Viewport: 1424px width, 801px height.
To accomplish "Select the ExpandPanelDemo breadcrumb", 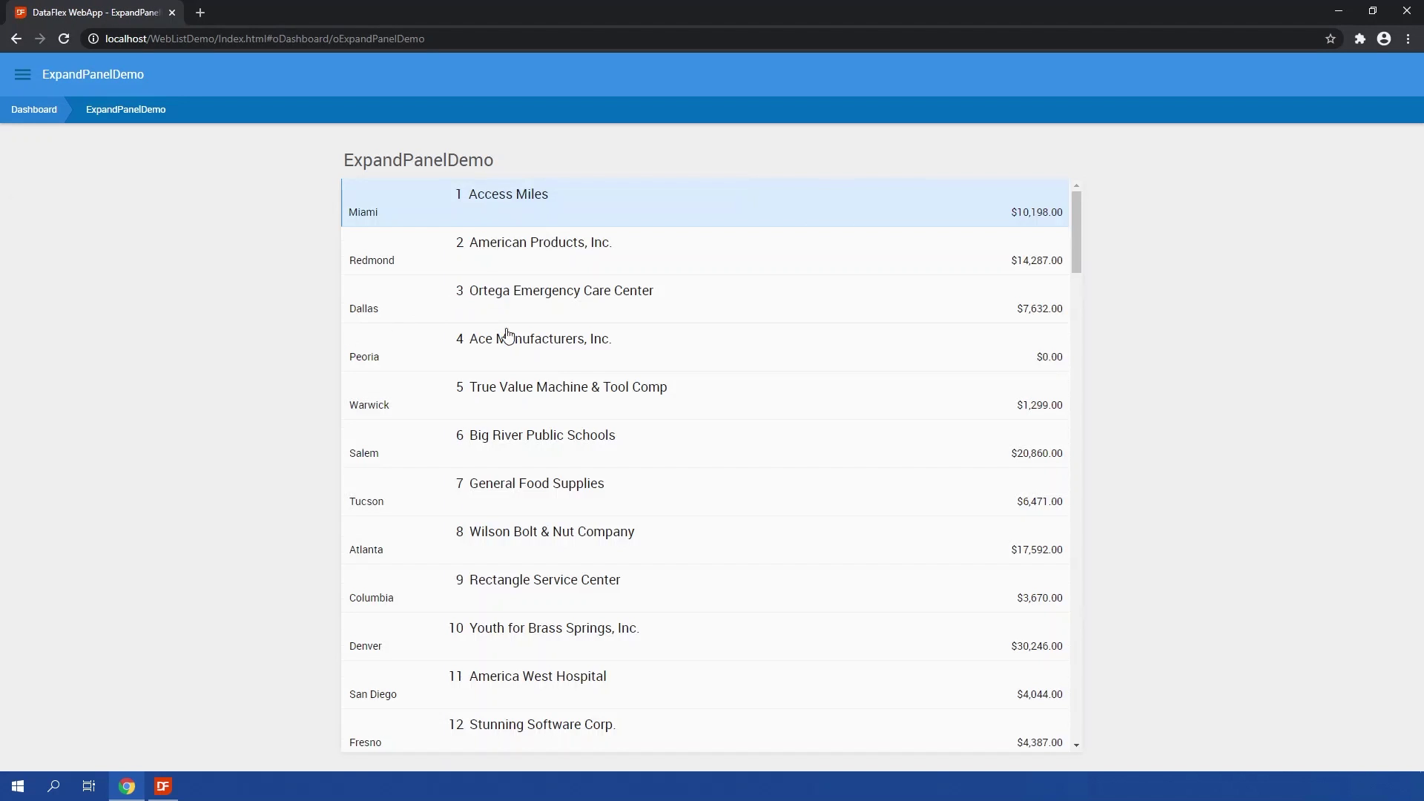I will click(125, 110).
